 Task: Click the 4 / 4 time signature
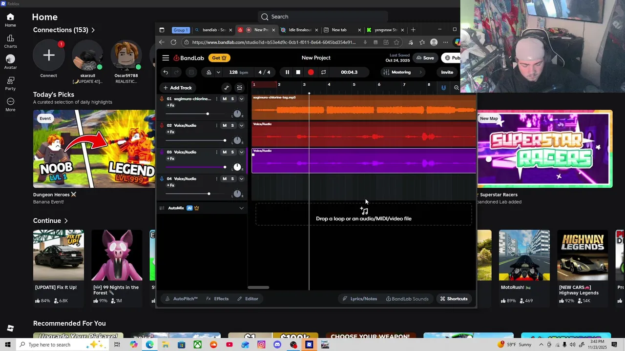pyautogui.click(x=264, y=72)
